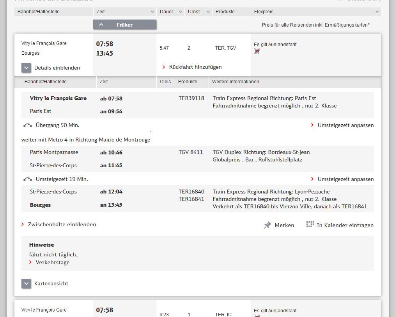Viewport: 395px width, 317px height.
Task: Open the Zeit column sort dropdown
Action: point(152,12)
